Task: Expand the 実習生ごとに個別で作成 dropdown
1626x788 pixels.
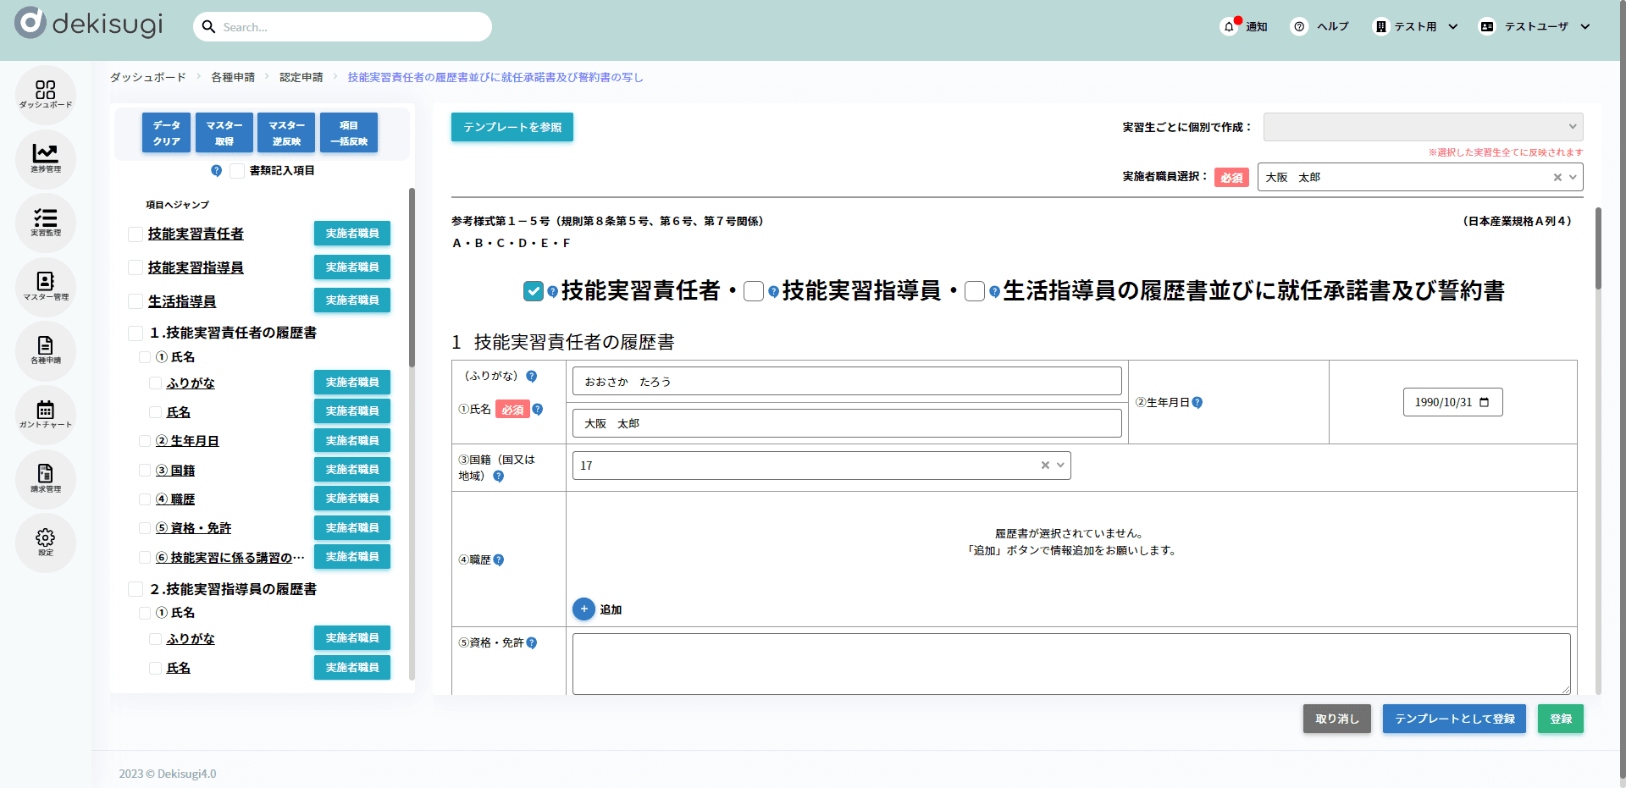Action: 1423,127
